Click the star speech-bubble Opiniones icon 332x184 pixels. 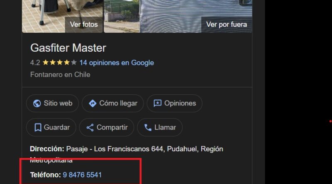(x=158, y=103)
